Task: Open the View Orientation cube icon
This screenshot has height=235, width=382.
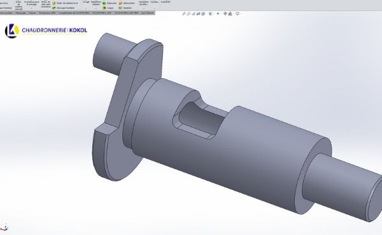Action: 204,14
